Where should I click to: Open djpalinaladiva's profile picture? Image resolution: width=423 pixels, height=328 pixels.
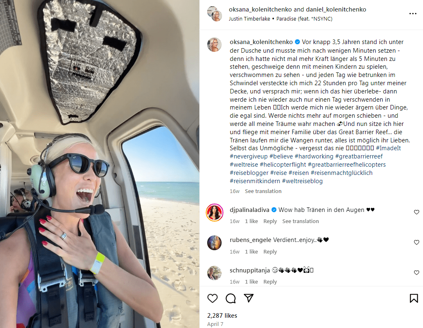click(215, 213)
